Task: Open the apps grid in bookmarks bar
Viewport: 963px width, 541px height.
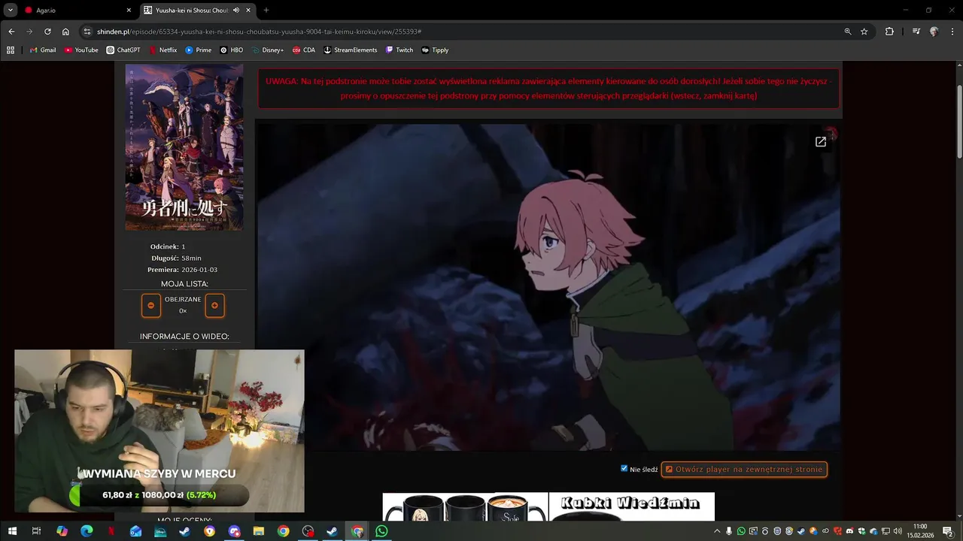Action: pyautogui.click(x=11, y=50)
